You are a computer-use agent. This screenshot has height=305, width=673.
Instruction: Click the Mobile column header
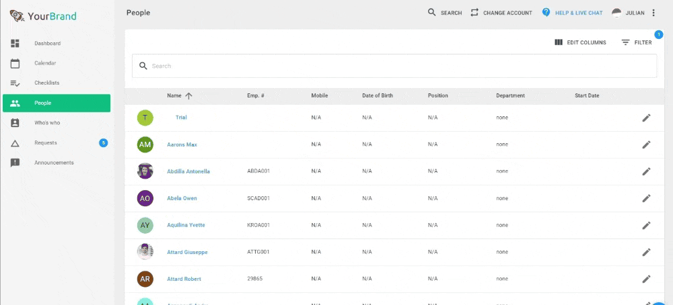(319, 95)
